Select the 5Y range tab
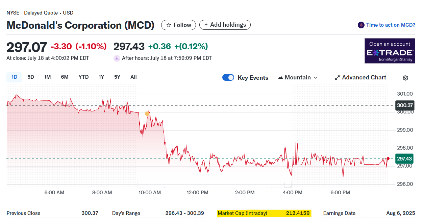This screenshot has width=424, height=222. tap(117, 77)
